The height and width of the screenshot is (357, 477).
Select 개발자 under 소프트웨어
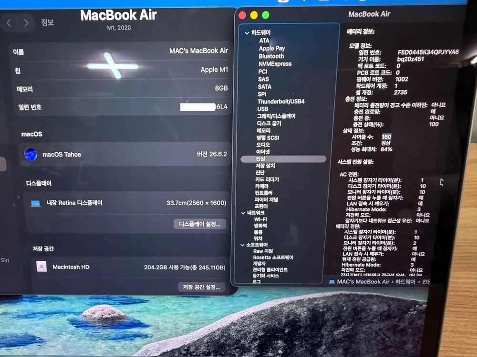[x=259, y=264]
